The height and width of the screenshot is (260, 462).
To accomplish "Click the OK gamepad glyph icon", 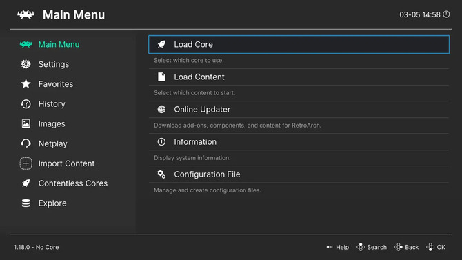I will pyautogui.click(x=430, y=247).
